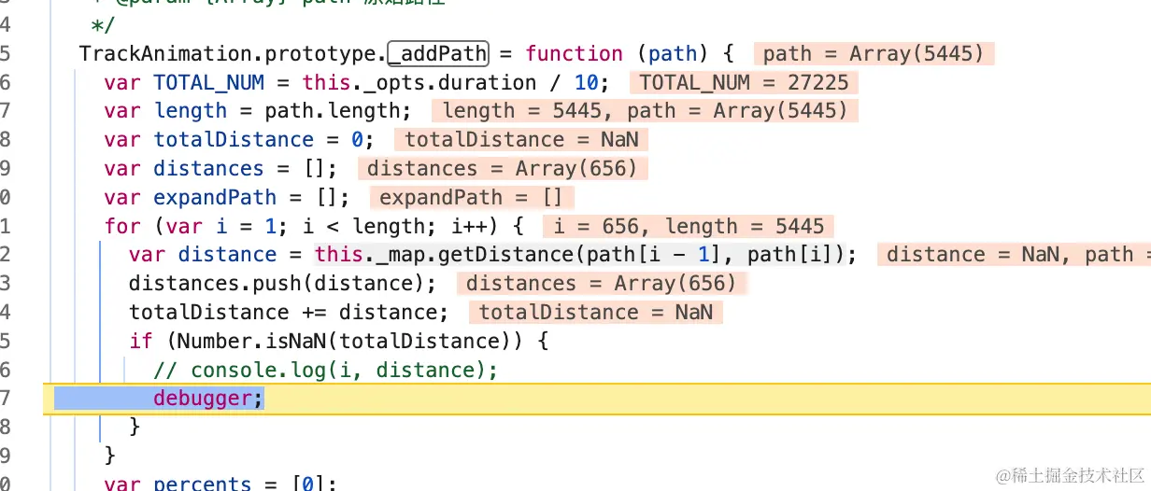Click inline value distances = Array(656) beside push line
1151x491 pixels.
[601, 284]
